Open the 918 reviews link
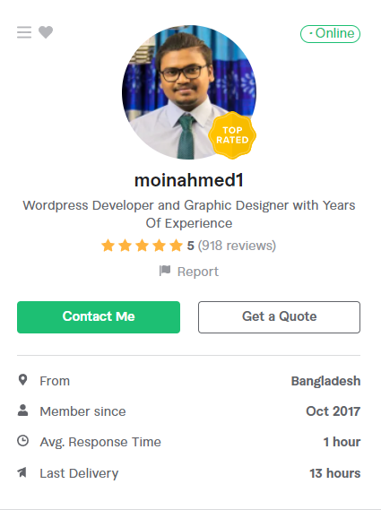The image size is (381, 510). (237, 246)
